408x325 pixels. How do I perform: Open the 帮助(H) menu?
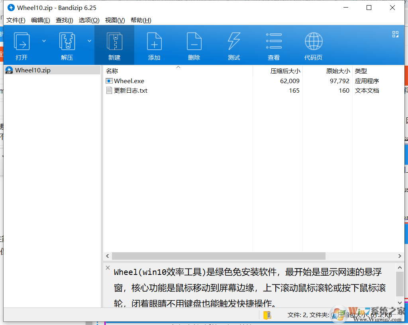tap(141, 20)
